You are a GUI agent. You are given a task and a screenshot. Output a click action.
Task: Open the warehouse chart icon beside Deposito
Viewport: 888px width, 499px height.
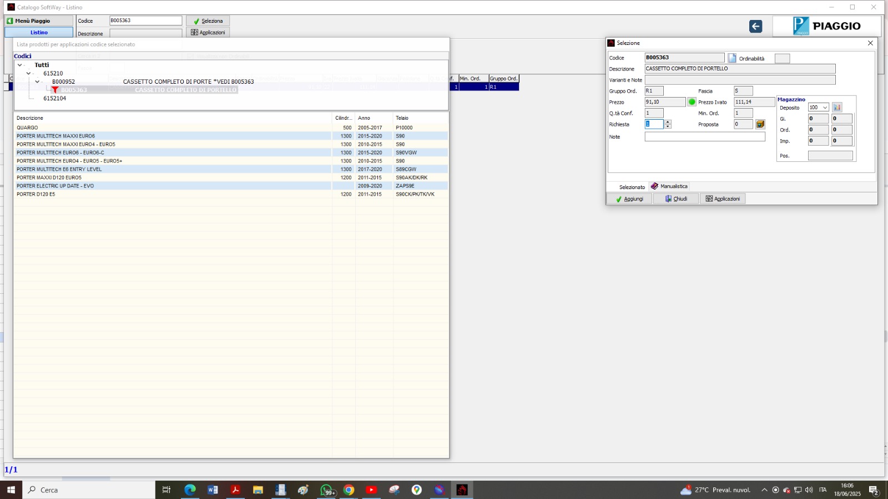point(837,108)
